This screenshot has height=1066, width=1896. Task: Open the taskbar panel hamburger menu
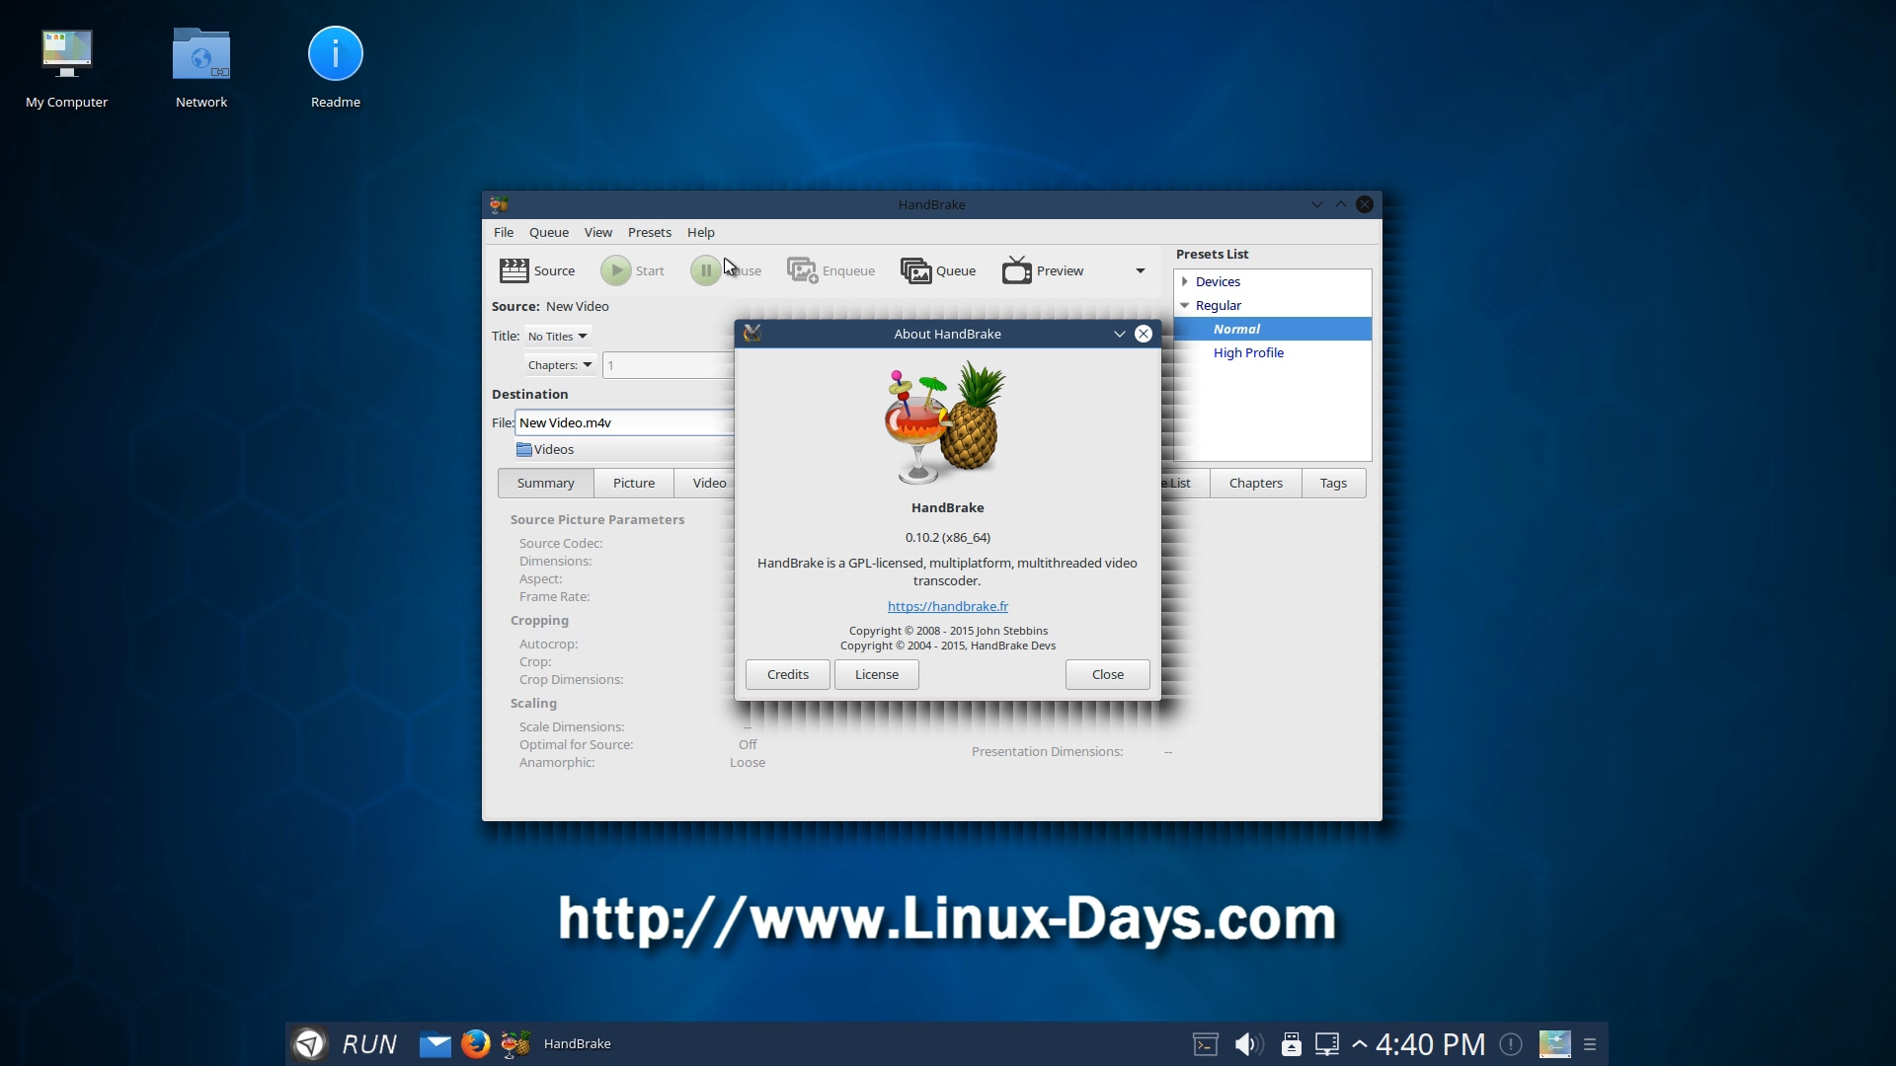click(1590, 1044)
